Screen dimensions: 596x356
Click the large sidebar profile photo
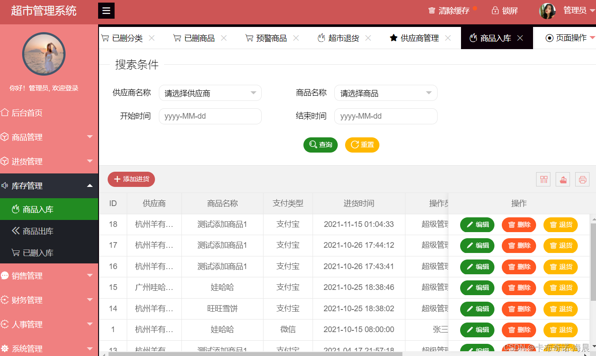(44, 54)
